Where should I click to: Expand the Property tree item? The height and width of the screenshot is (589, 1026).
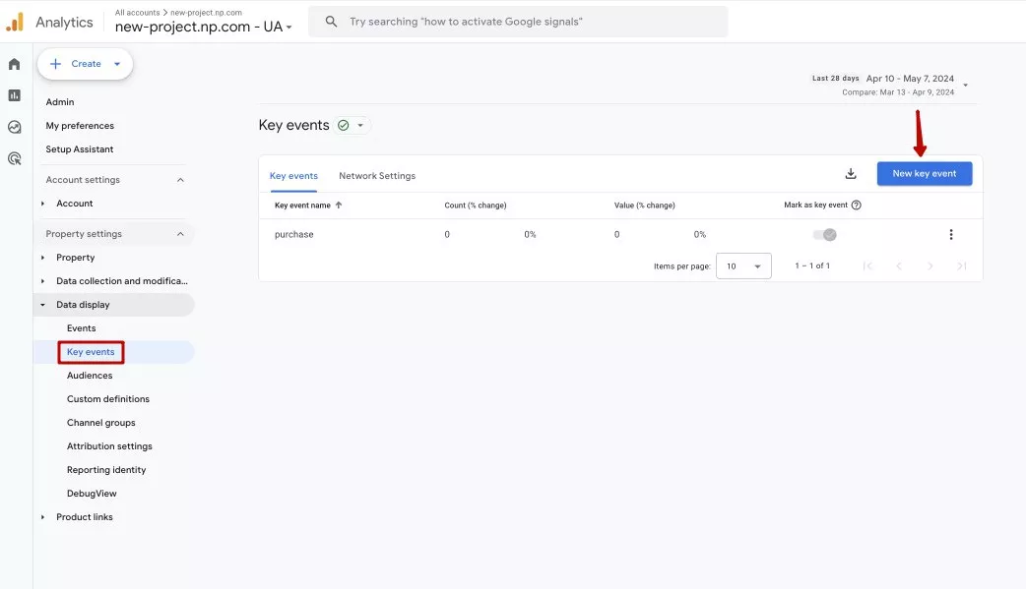pyautogui.click(x=42, y=258)
